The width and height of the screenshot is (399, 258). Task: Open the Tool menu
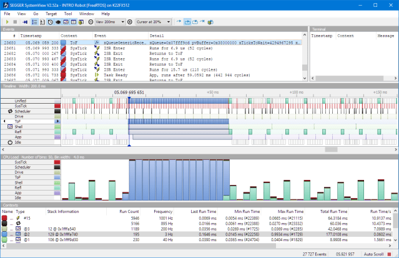pyautogui.click(x=67, y=13)
